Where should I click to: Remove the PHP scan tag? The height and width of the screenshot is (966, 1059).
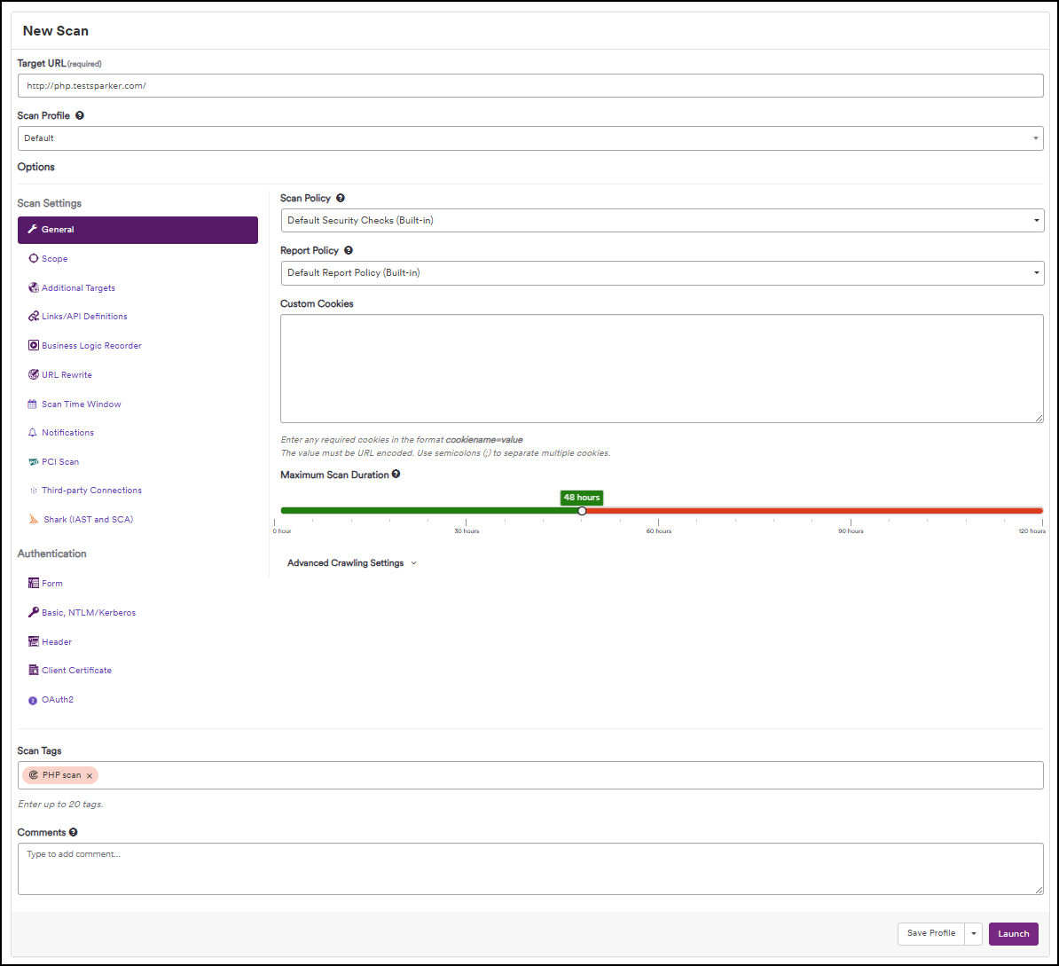[x=90, y=776]
